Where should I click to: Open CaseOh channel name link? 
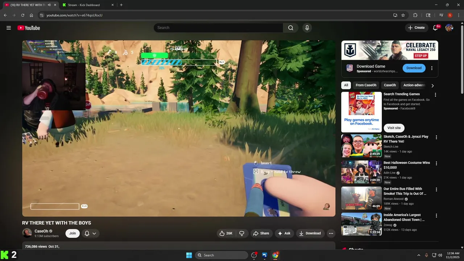(41, 231)
